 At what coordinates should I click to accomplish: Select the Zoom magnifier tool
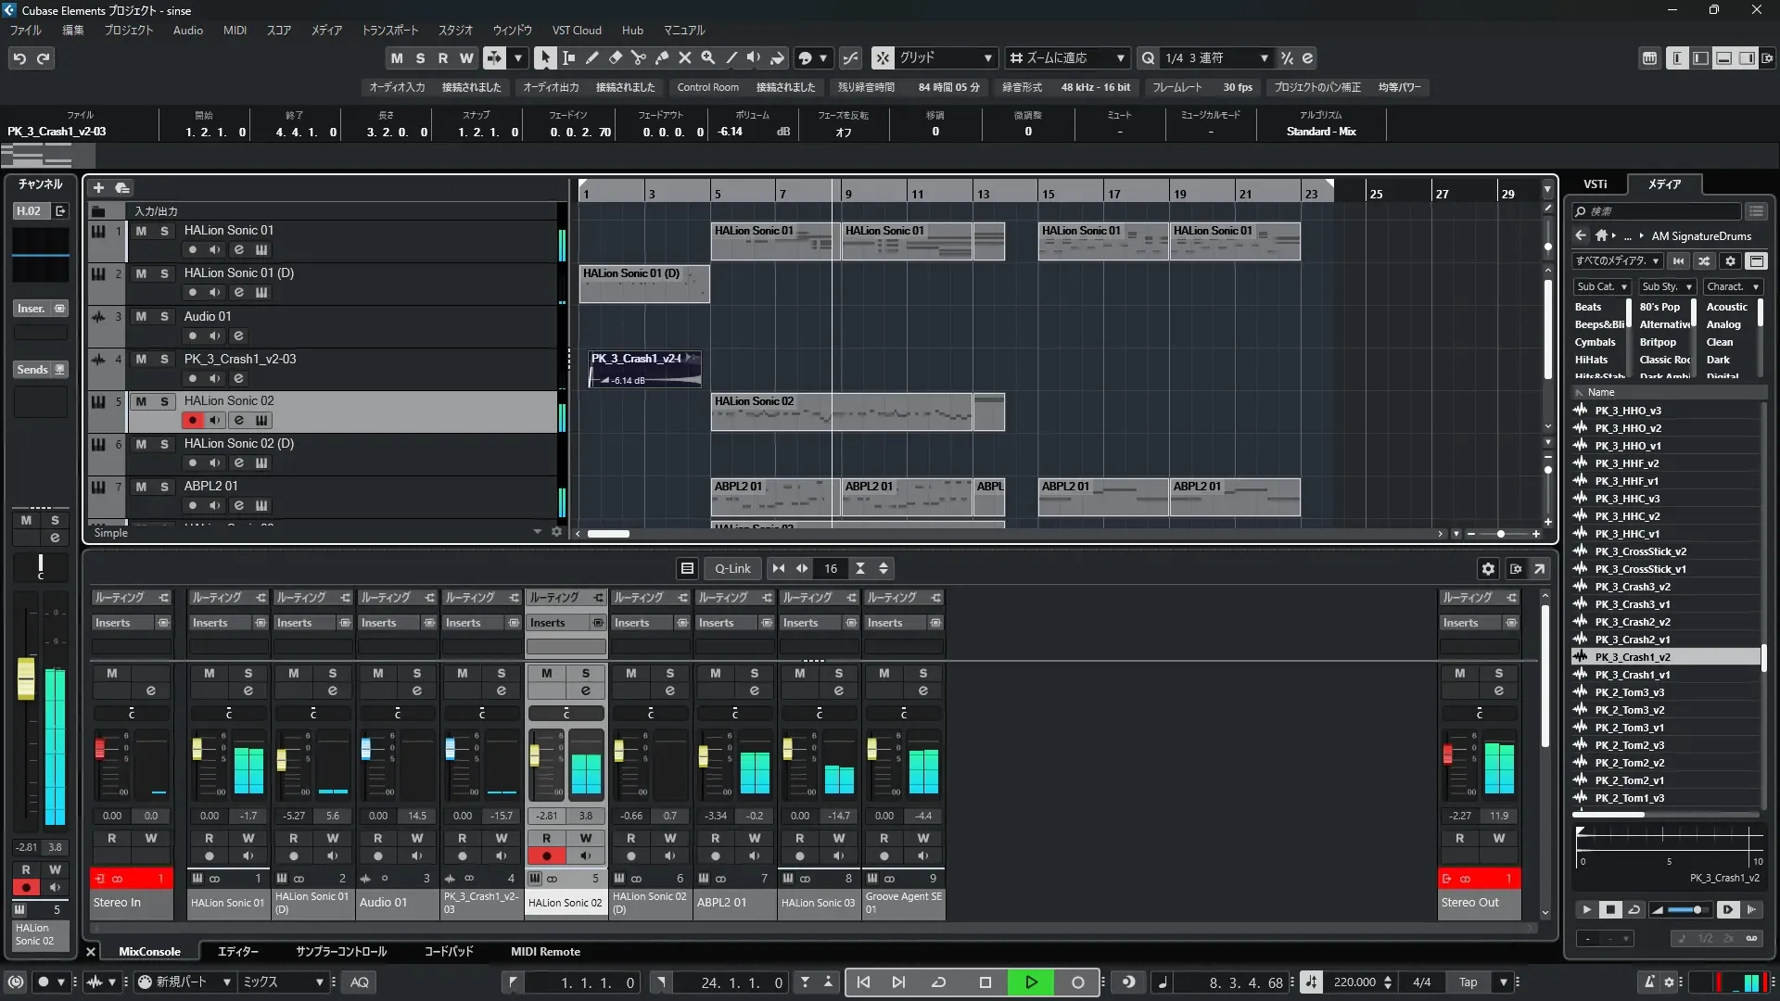click(x=708, y=58)
